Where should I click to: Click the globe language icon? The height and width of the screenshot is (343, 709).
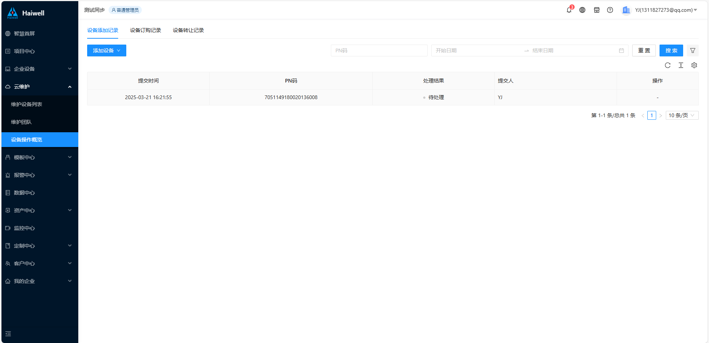[x=582, y=10]
